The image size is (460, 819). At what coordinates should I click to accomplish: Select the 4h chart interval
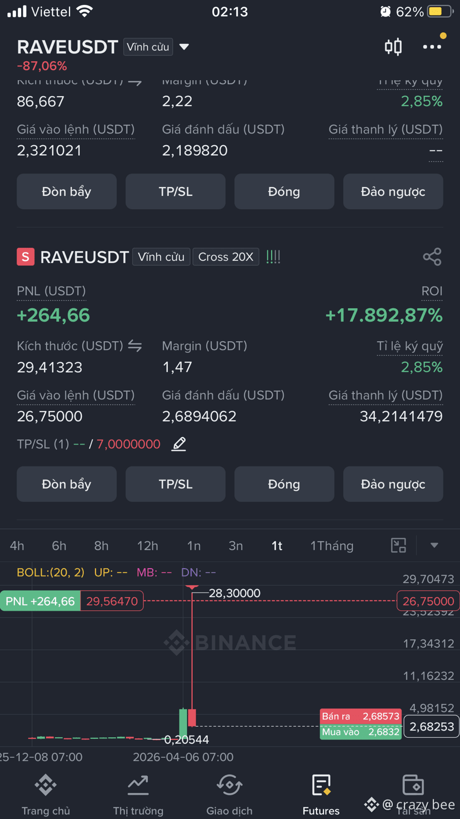pos(17,546)
